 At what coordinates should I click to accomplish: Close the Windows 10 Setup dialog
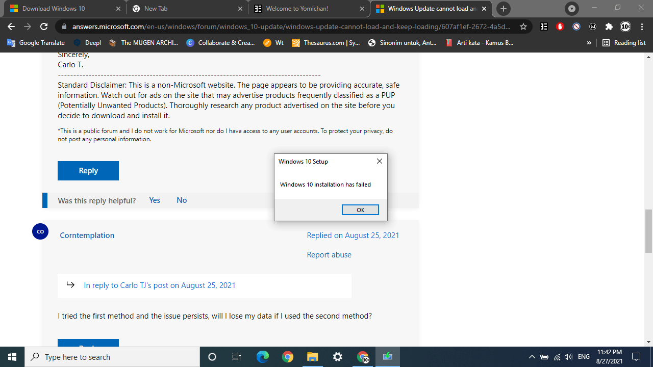[x=379, y=161]
